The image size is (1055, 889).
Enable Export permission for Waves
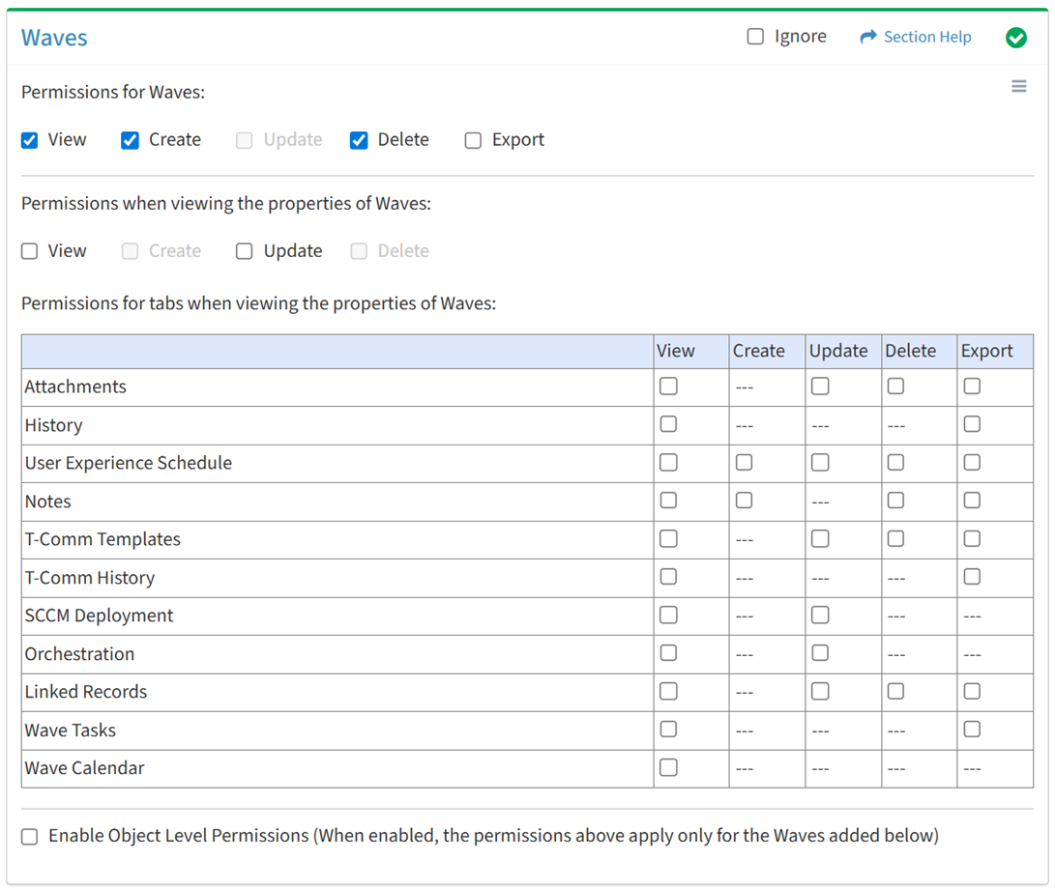pyautogui.click(x=473, y=141)
